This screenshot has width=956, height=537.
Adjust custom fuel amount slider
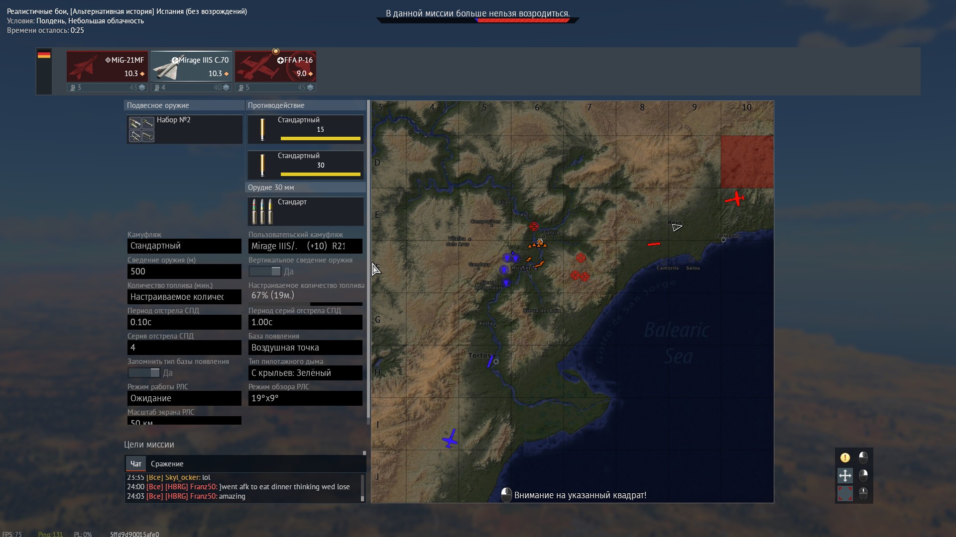pos(305,303)
